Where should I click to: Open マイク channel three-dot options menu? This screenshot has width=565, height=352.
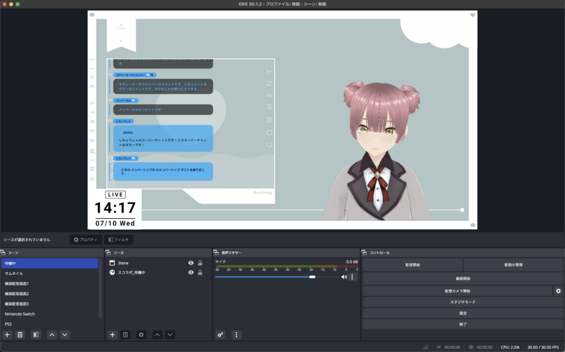353,277
